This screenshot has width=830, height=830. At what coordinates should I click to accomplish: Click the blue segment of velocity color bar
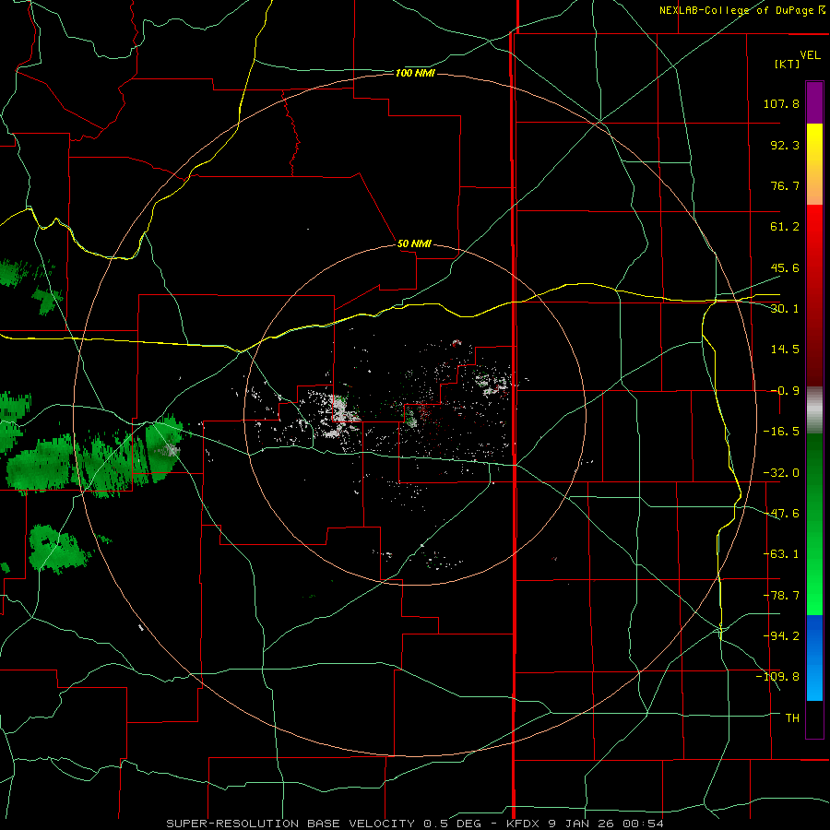(x=814, y=658)
